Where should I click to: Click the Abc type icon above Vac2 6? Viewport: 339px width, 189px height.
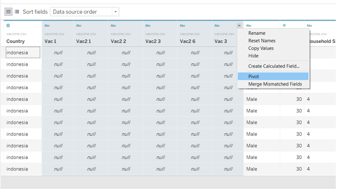pos(182,26)
